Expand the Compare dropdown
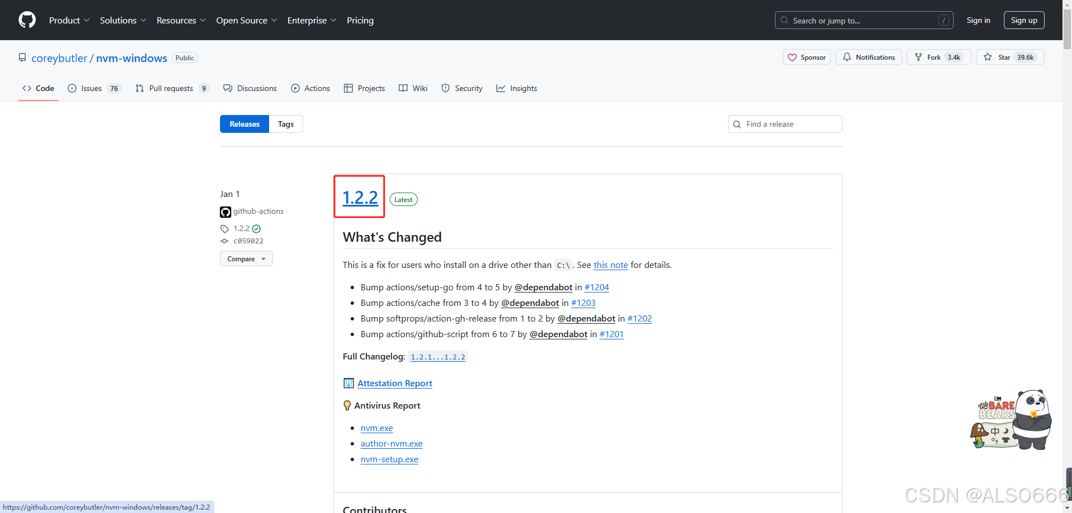 (246, 258)
